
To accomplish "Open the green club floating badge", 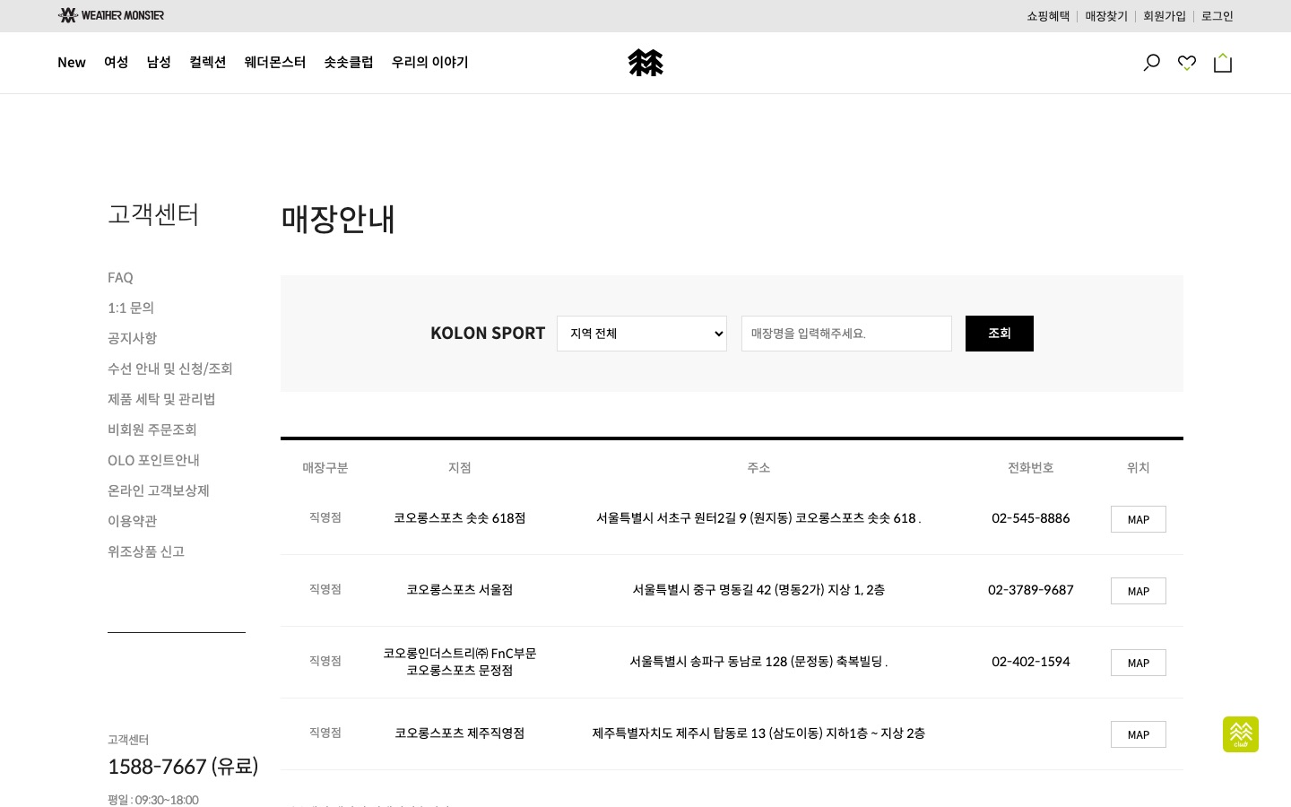I will click(1241, 734).
